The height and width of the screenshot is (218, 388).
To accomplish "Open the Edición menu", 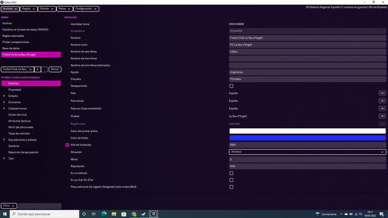I will coord(47,9).
